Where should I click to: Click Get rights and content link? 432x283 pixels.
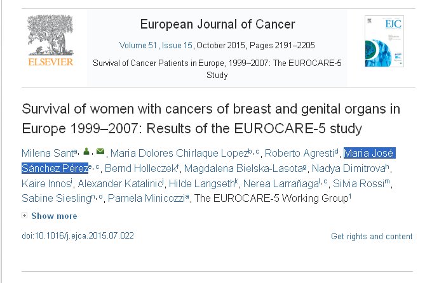tap(372, 237)
